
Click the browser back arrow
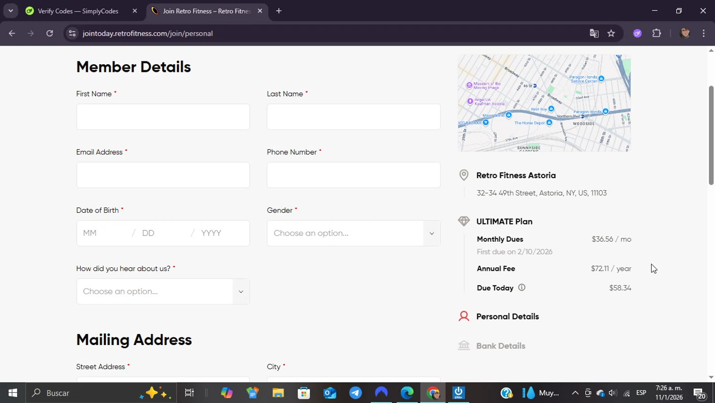[12, 33]
